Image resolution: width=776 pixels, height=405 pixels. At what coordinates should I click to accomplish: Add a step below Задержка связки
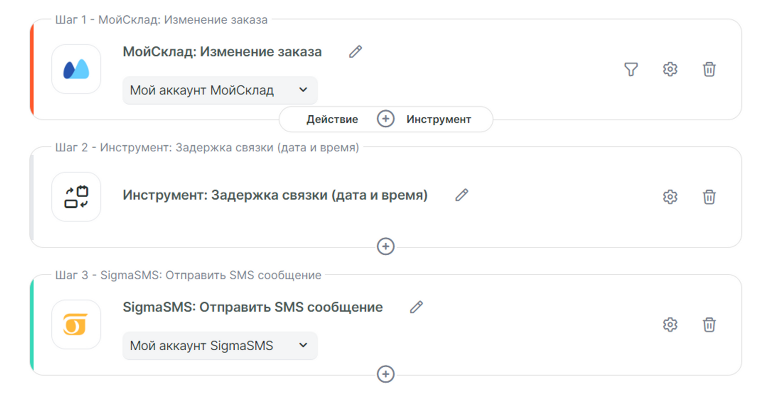[386, 247]
